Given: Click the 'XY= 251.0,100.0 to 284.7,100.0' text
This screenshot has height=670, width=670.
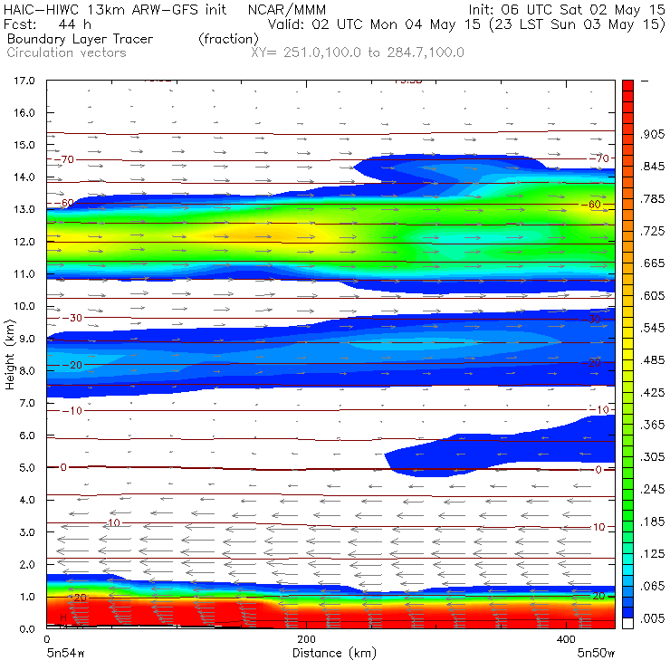Looking at the screenshot, I should [358, 53].
